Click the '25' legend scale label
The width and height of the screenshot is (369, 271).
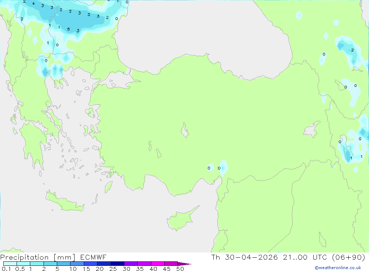[x=113, y=269]
